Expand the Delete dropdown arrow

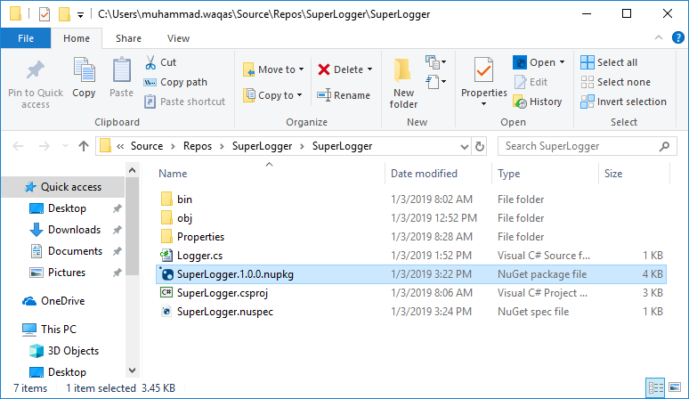pos(370,69)
